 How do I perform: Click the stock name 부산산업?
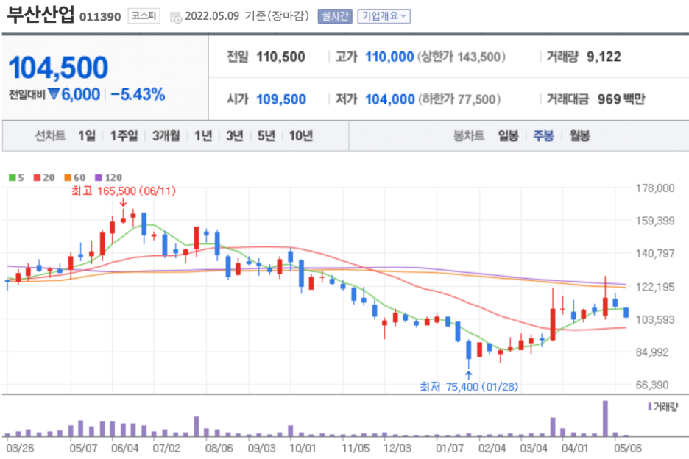click(x=40, y=14)
